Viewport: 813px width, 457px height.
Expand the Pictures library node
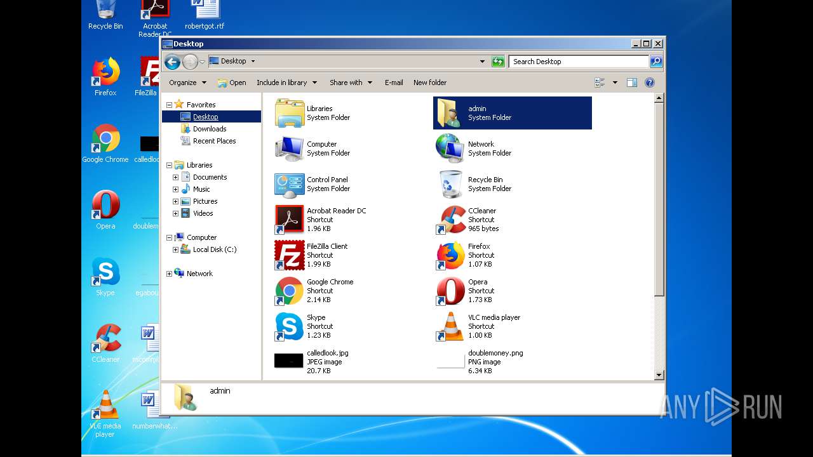pyautogui.click(x=175, y=201)
